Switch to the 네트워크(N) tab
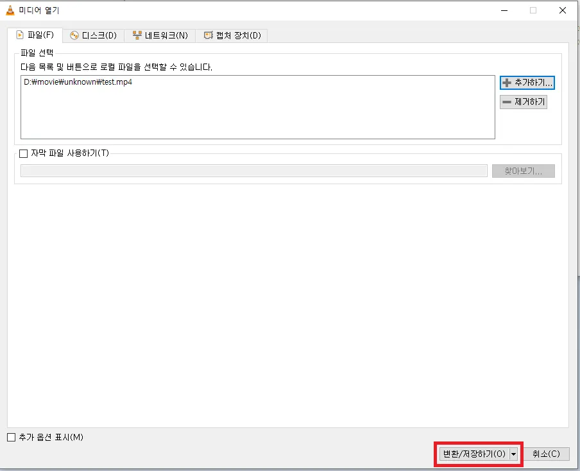 pos(160,35)
